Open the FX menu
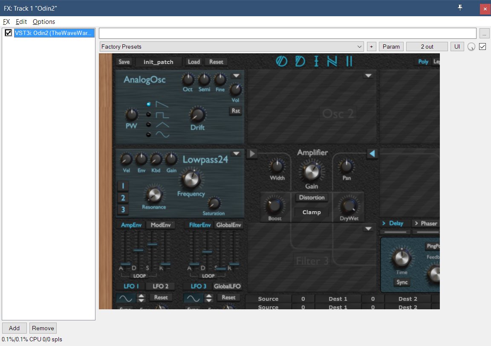 point(6,22)
